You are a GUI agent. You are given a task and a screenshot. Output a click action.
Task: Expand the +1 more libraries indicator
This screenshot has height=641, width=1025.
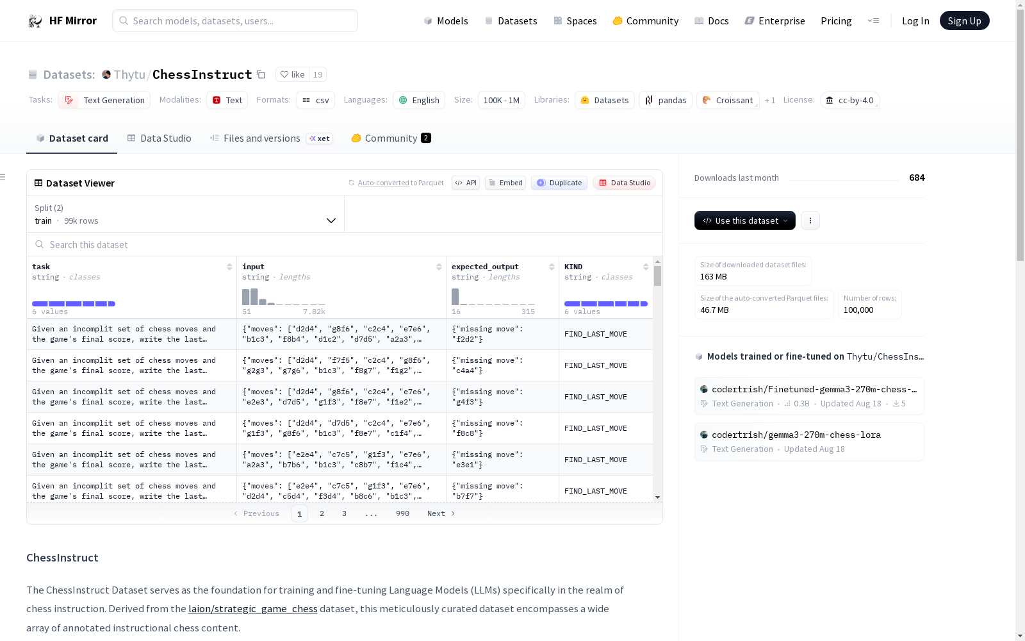(x=770, y=101)
